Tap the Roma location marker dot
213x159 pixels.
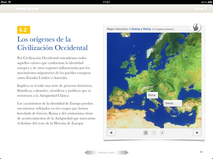point(150,99)
